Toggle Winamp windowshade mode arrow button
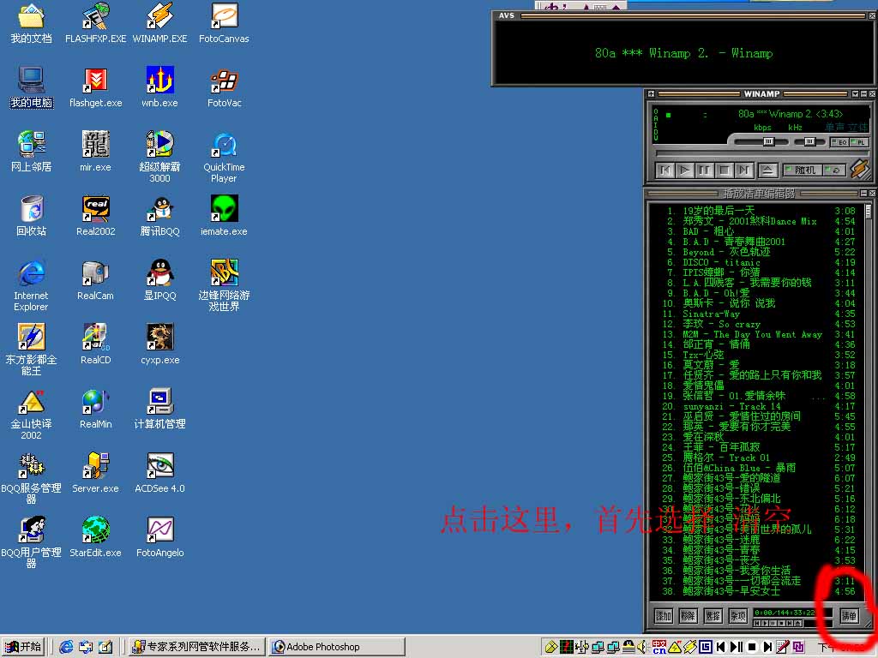Image resolution: width=878 pixels, height=658 pixels. 855,94
